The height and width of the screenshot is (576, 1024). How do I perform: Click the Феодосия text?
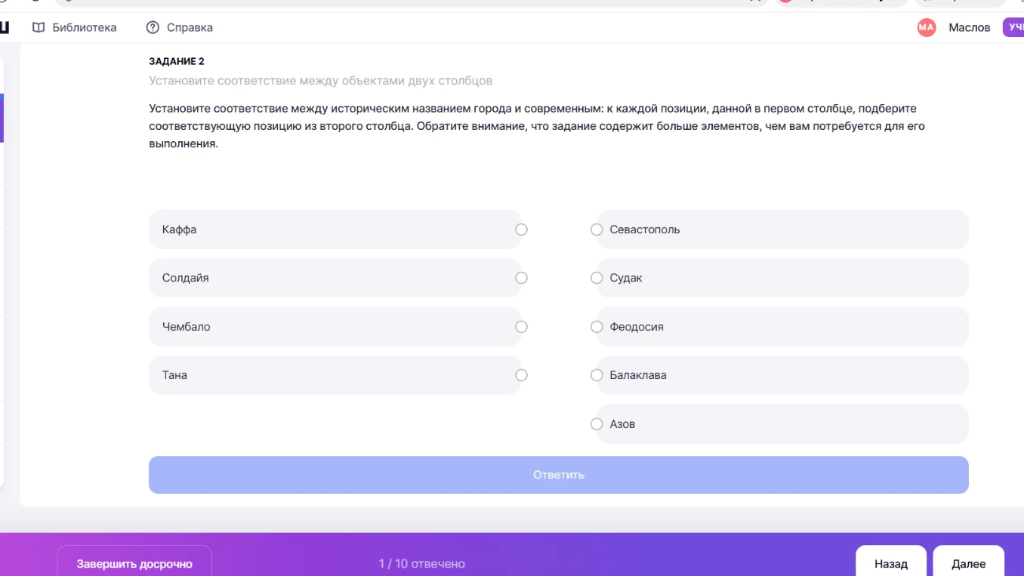click(x=637, y=327)
